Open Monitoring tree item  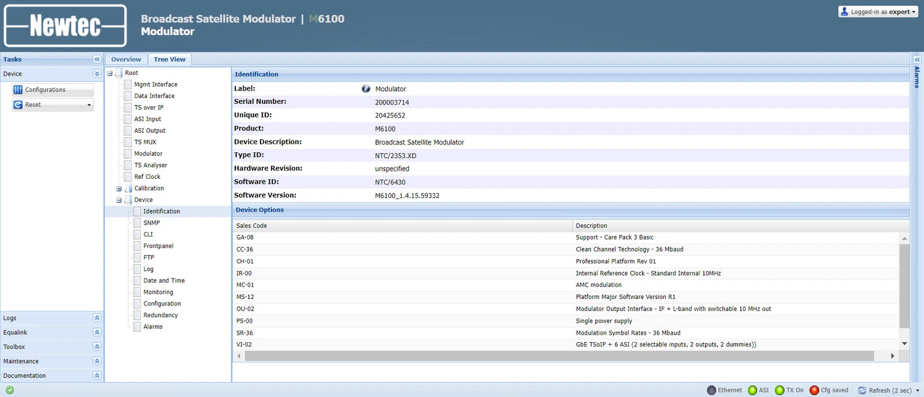(x=158, y=292)
